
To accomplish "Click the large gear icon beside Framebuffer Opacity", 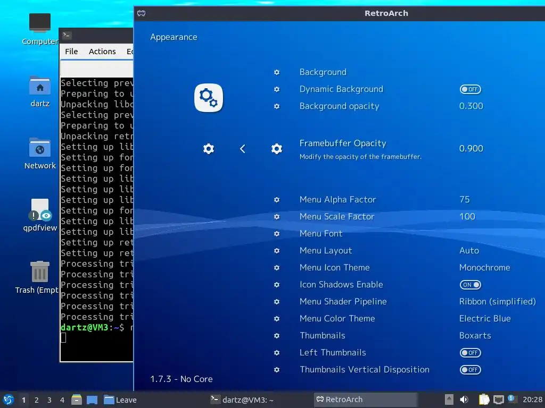I will click(x=277, y=149).
